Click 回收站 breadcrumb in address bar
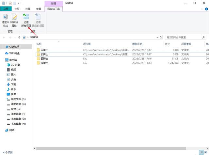 34,37
